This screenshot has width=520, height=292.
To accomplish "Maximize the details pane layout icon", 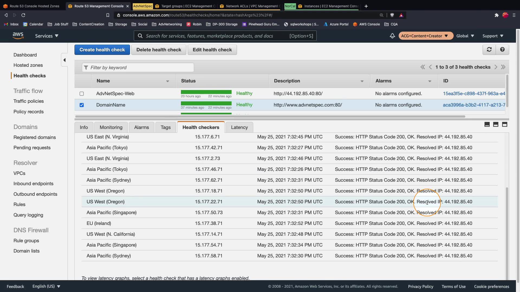I will (x=505, y=124).
